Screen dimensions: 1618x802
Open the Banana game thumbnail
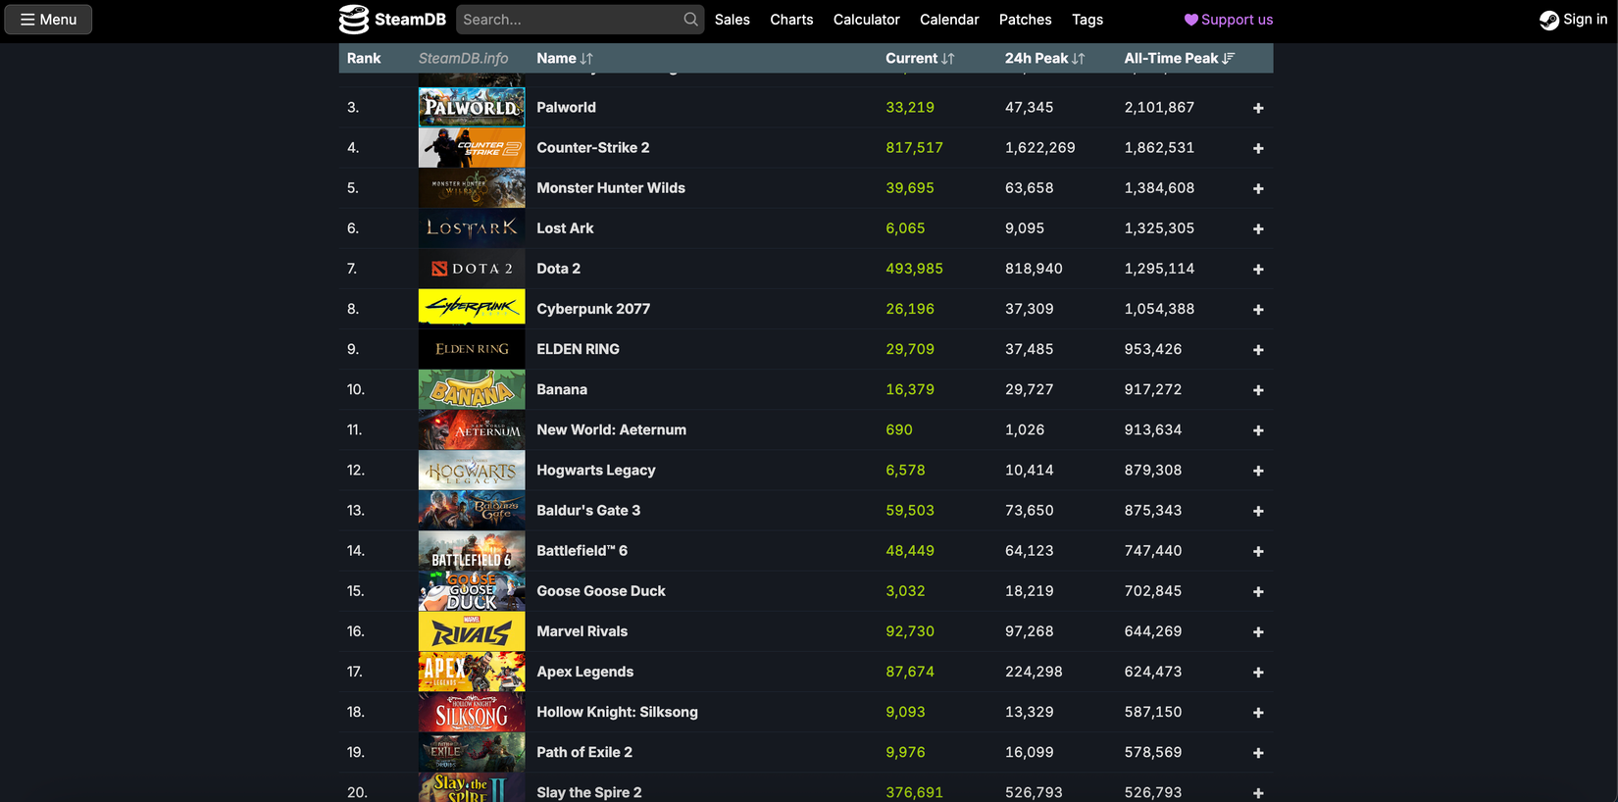472,389
